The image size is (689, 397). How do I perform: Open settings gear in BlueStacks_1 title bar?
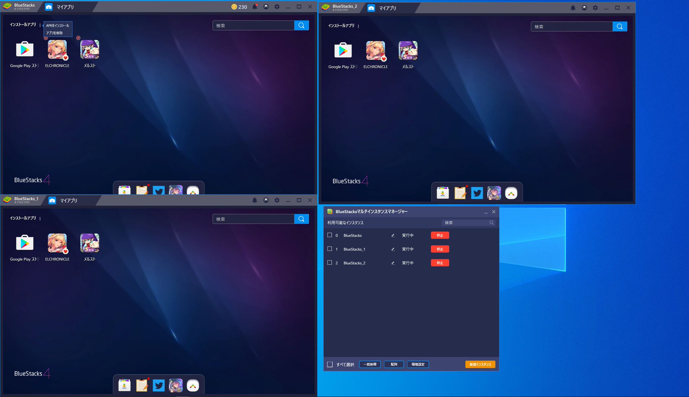click(x=277, y=200)
